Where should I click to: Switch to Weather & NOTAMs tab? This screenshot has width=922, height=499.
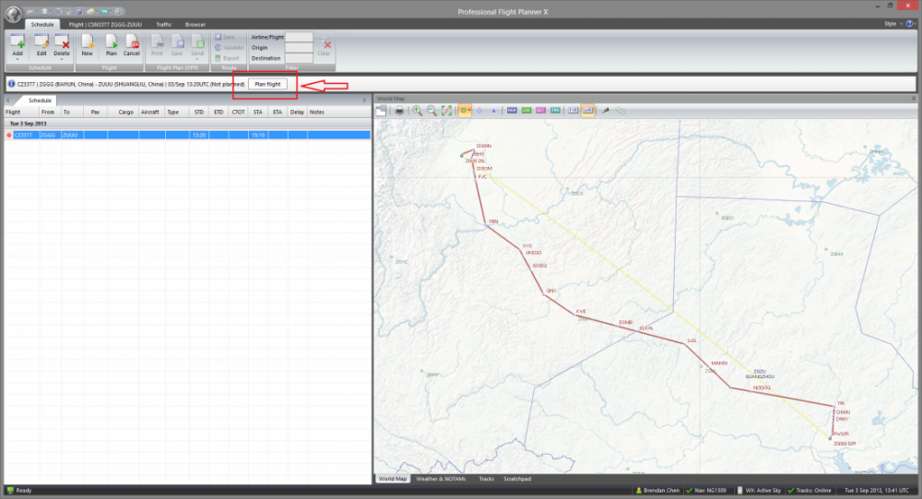pyautogui.click(x=441, y=479)
